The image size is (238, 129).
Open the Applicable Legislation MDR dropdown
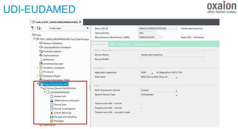147,72
